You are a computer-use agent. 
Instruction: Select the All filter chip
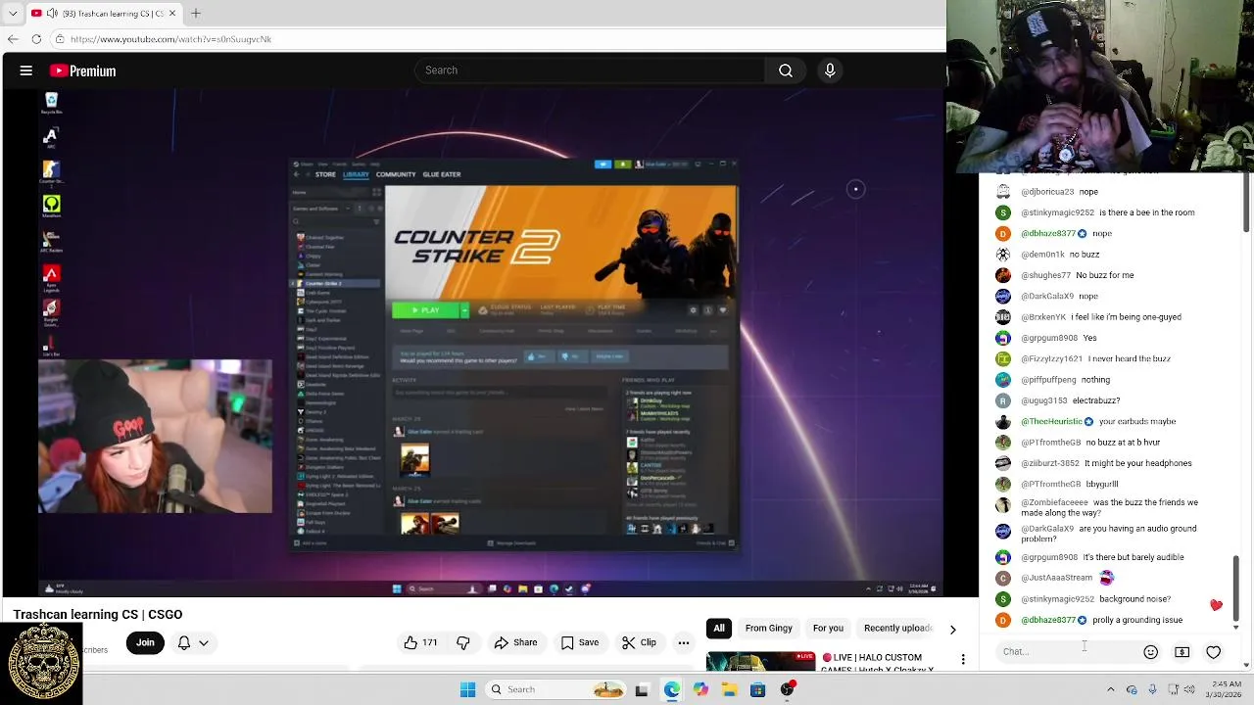click(x=719, y=628)
